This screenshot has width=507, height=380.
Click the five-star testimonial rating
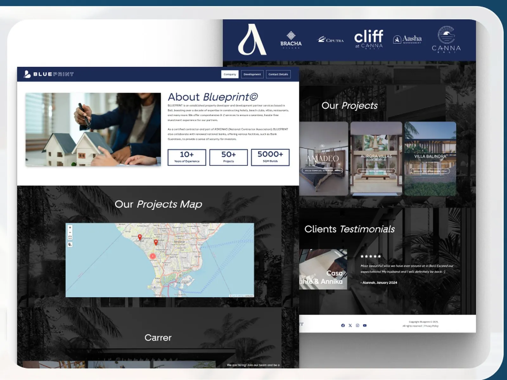[371, 256]
